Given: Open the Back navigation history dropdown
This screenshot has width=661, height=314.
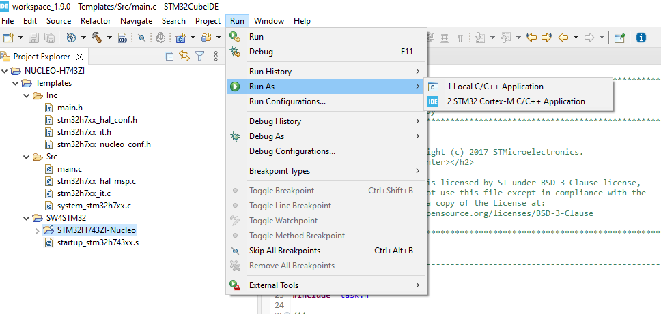Looking at the screenshot, I should click(576, 38).
